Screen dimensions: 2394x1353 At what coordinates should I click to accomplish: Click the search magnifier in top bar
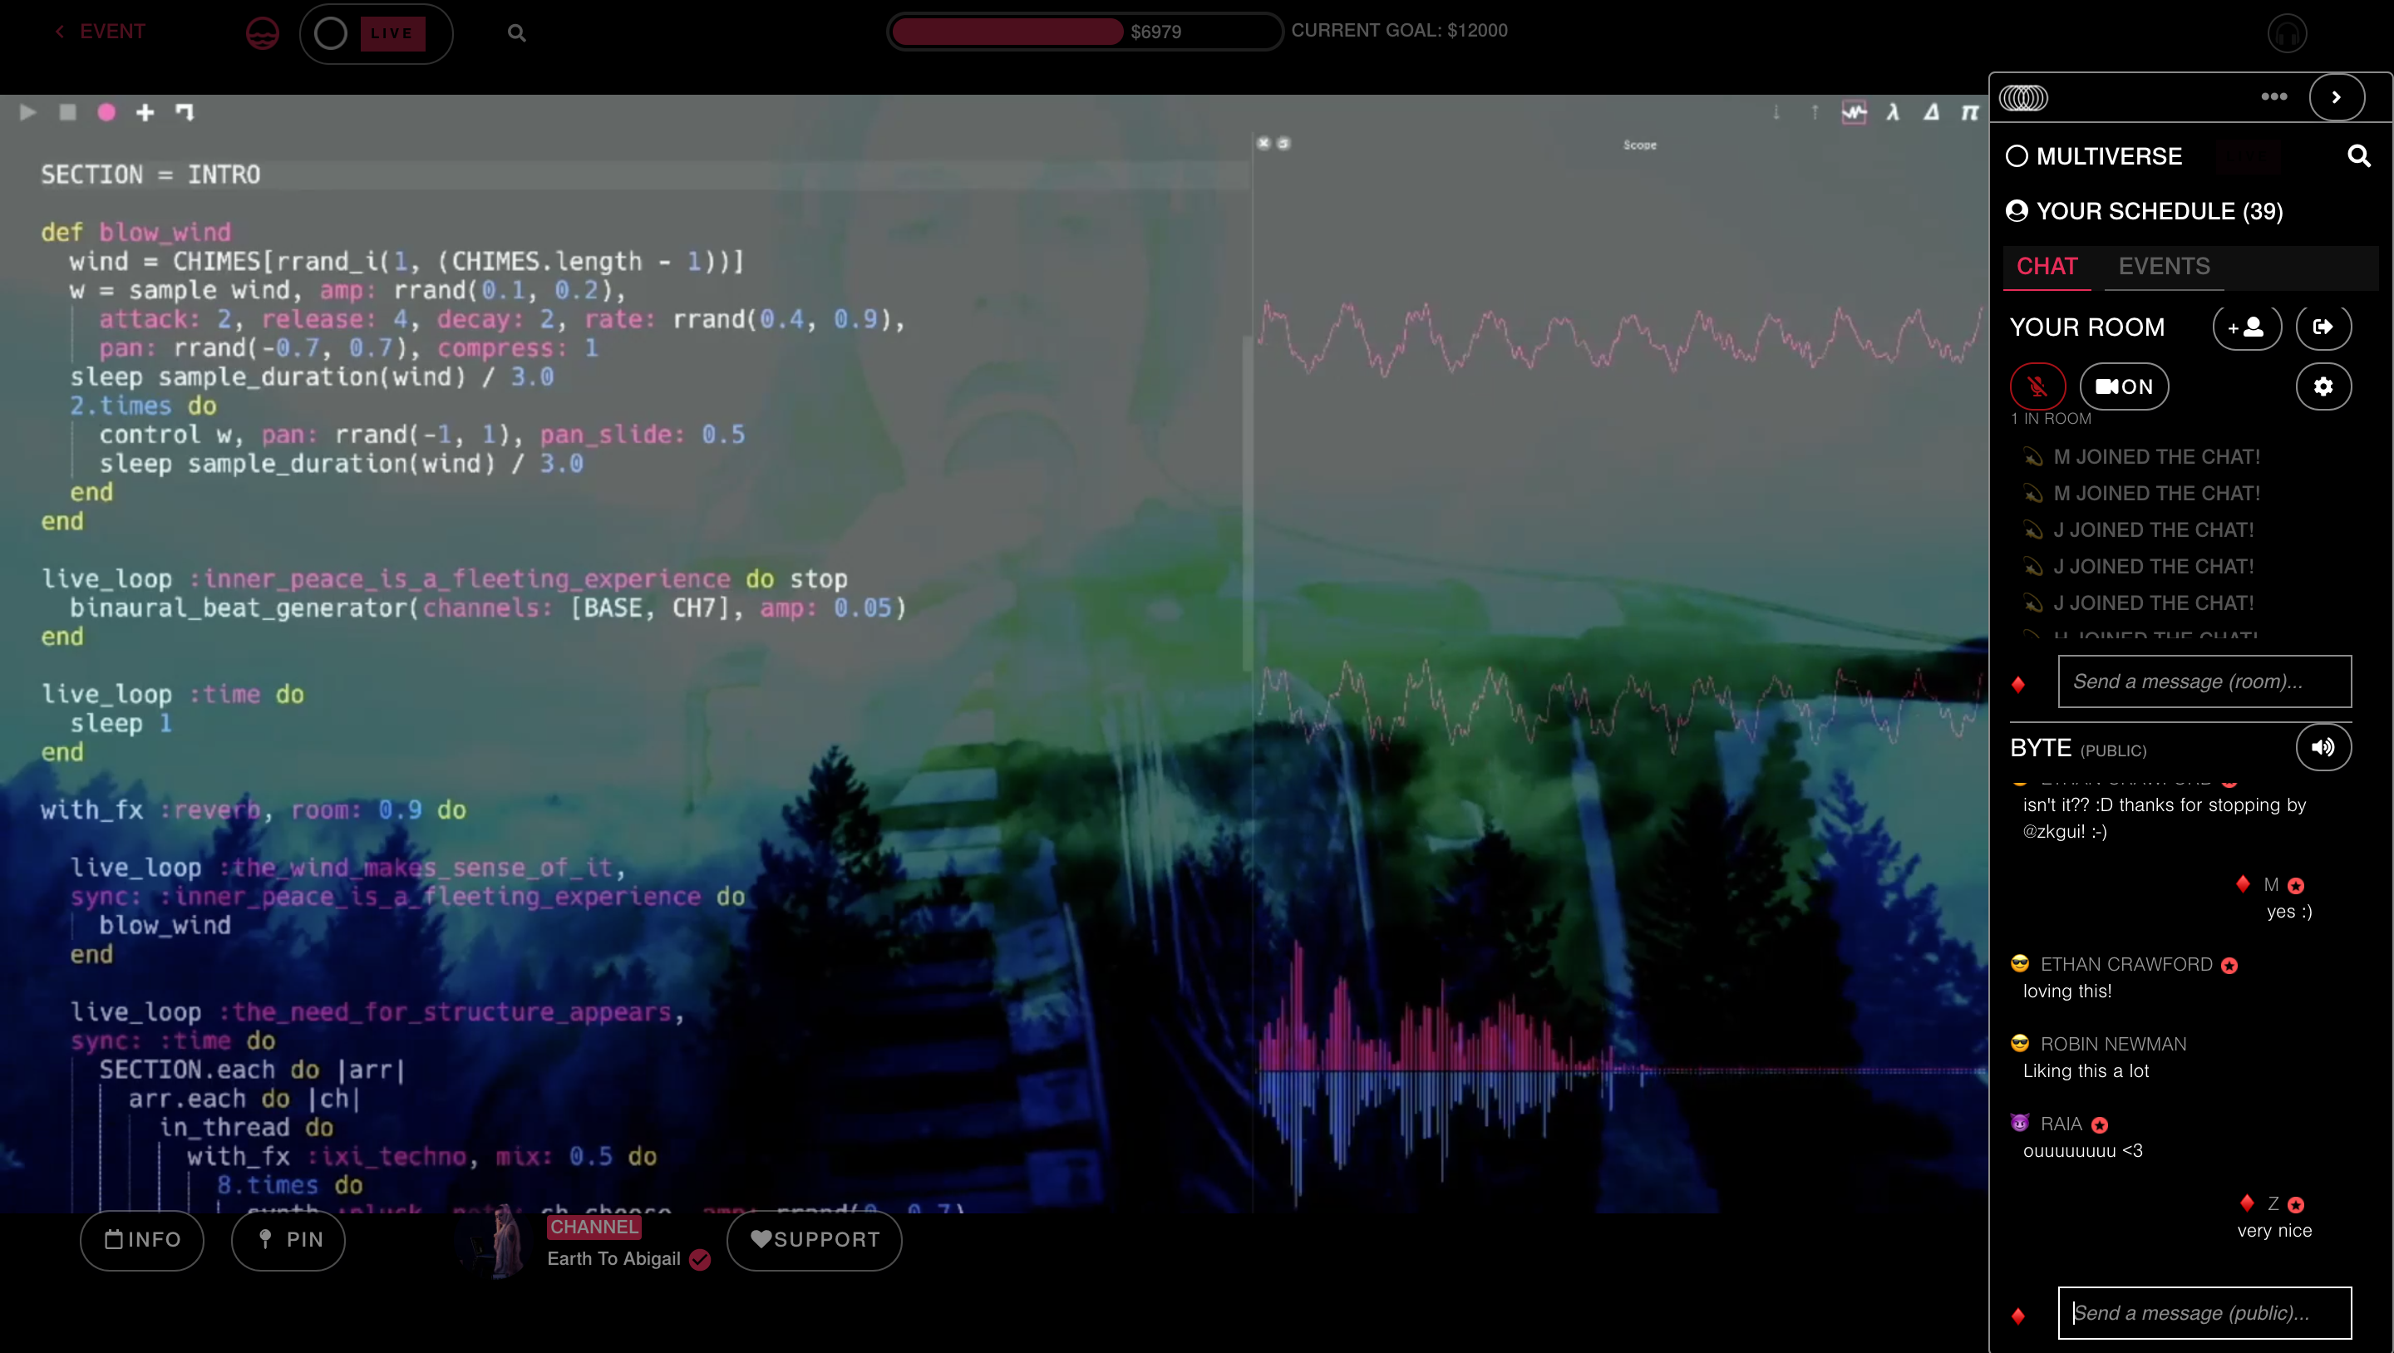[517, 33]
